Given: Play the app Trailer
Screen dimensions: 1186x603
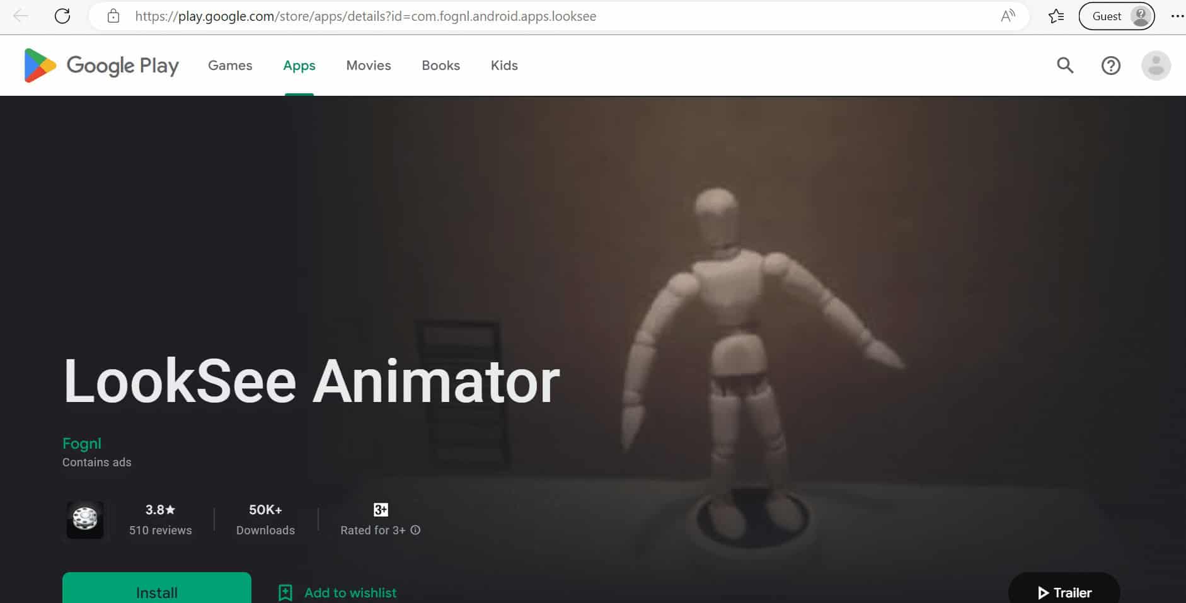Looking at the screenshot, I should [x=1064, y=589].
